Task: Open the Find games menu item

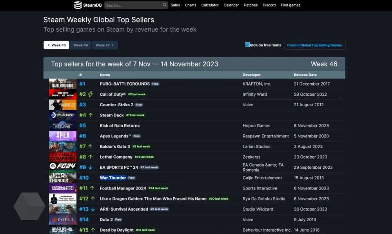Action: (290, 5)
